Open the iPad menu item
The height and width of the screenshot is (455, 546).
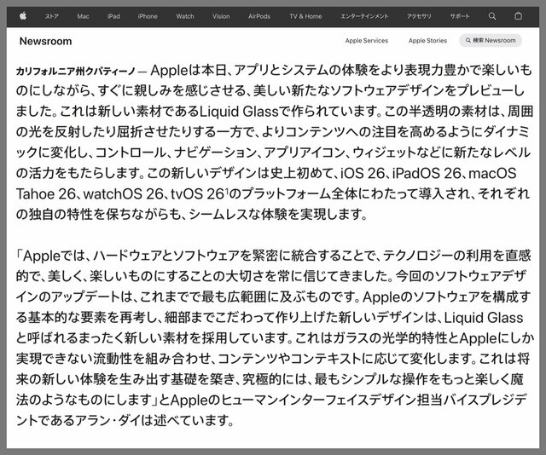click(x=113, y=16)
